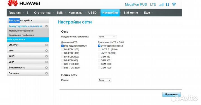This screenshot has width=201, height=105.
Task: Expand the VoIP section arrow icon
Action: coord(46,62)
